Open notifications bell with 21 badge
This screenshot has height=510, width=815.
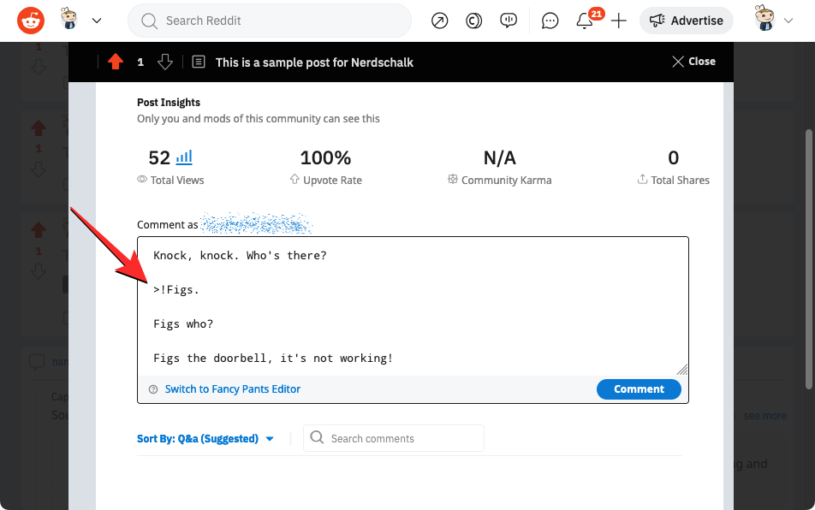(x=585, y=21)
